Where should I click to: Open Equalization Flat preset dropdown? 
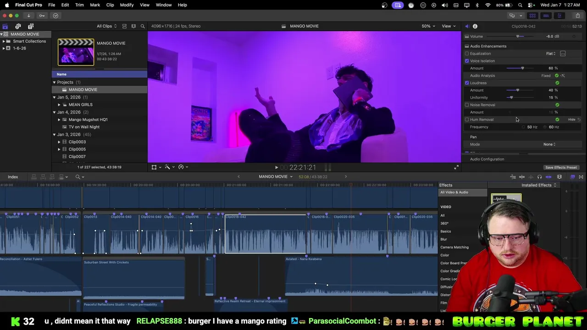pyautogui.click(x=551, y=54)
